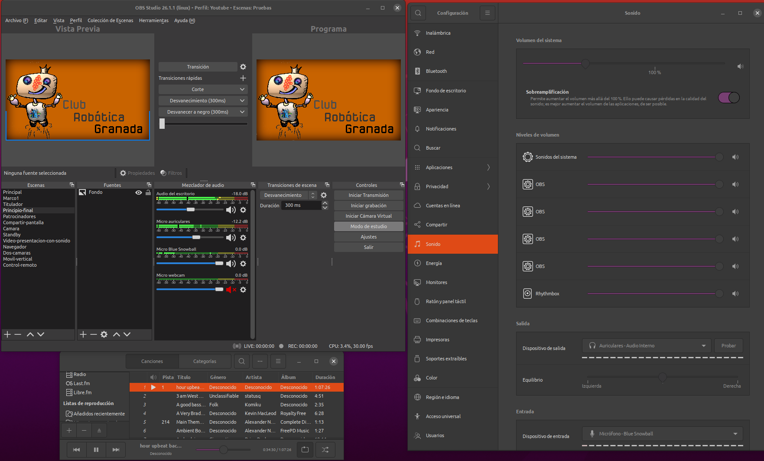Image resolution: width=764 pixels, height=461 pixels.
Task: Move scene up in Escenas panel
Action: tap(30, 334)
